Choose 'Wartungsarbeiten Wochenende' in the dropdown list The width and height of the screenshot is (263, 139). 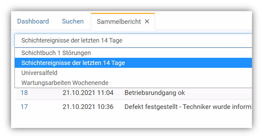coord(65,83)
